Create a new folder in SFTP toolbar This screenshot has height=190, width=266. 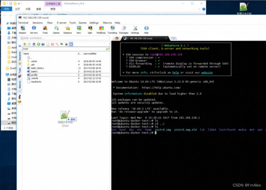point(43,44)
